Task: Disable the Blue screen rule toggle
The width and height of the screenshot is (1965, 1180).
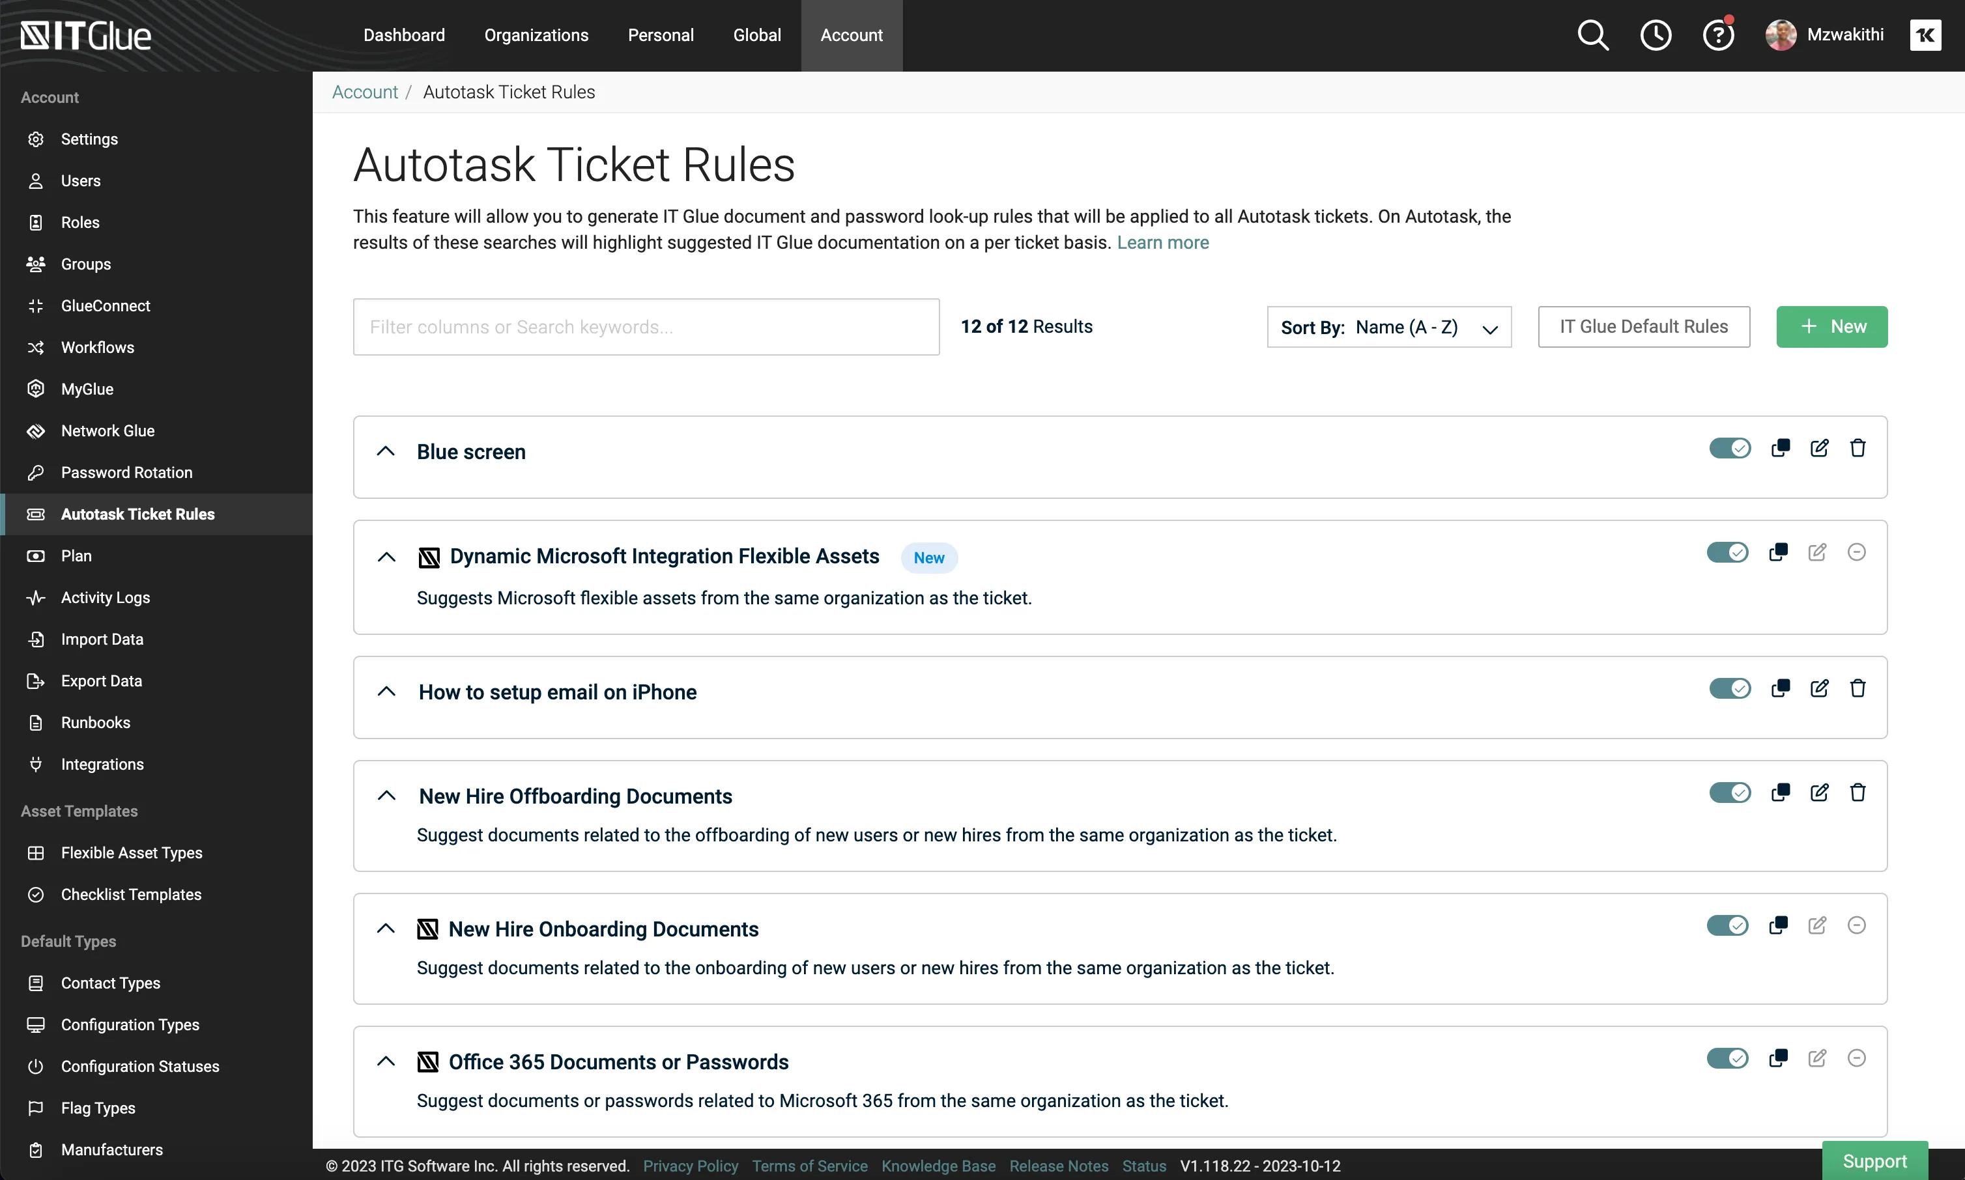Action: click(x=1730, y=449)
